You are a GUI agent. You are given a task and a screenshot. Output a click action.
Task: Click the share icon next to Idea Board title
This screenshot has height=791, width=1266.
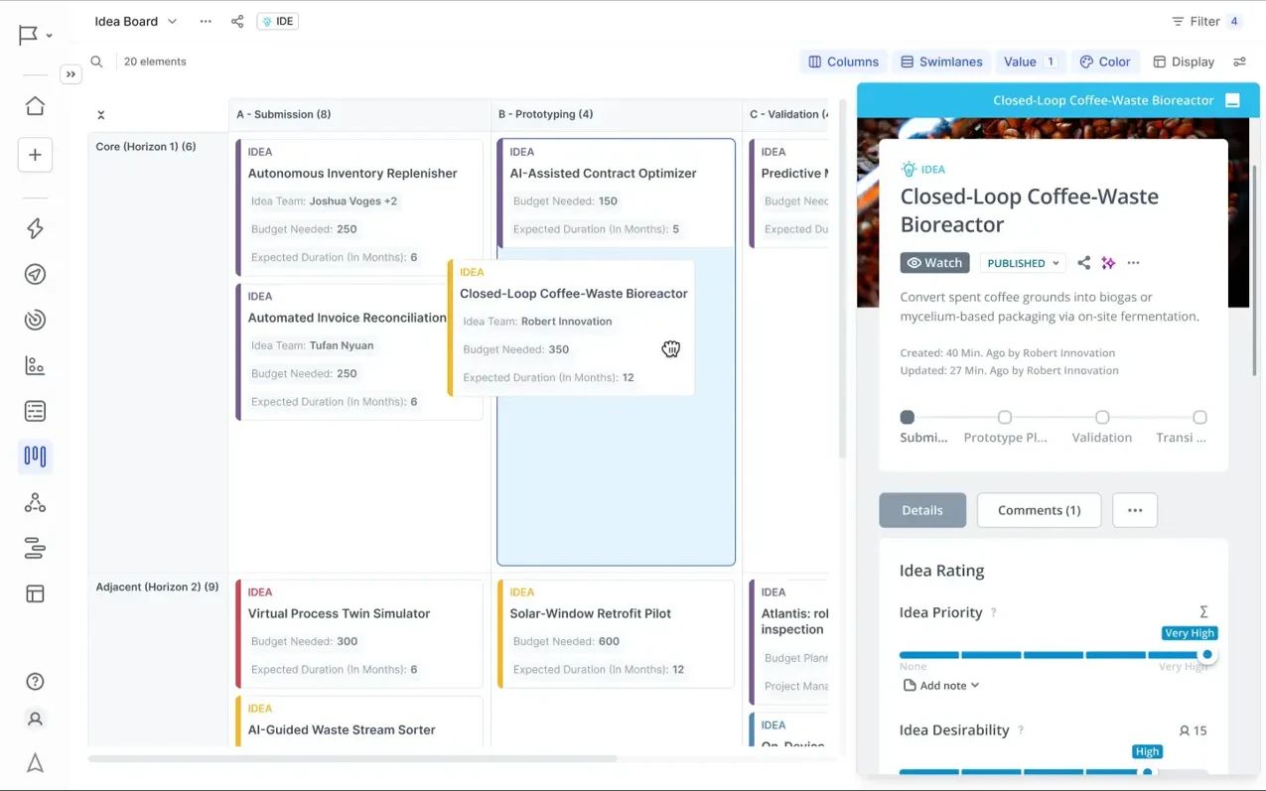tap(237, 21)
